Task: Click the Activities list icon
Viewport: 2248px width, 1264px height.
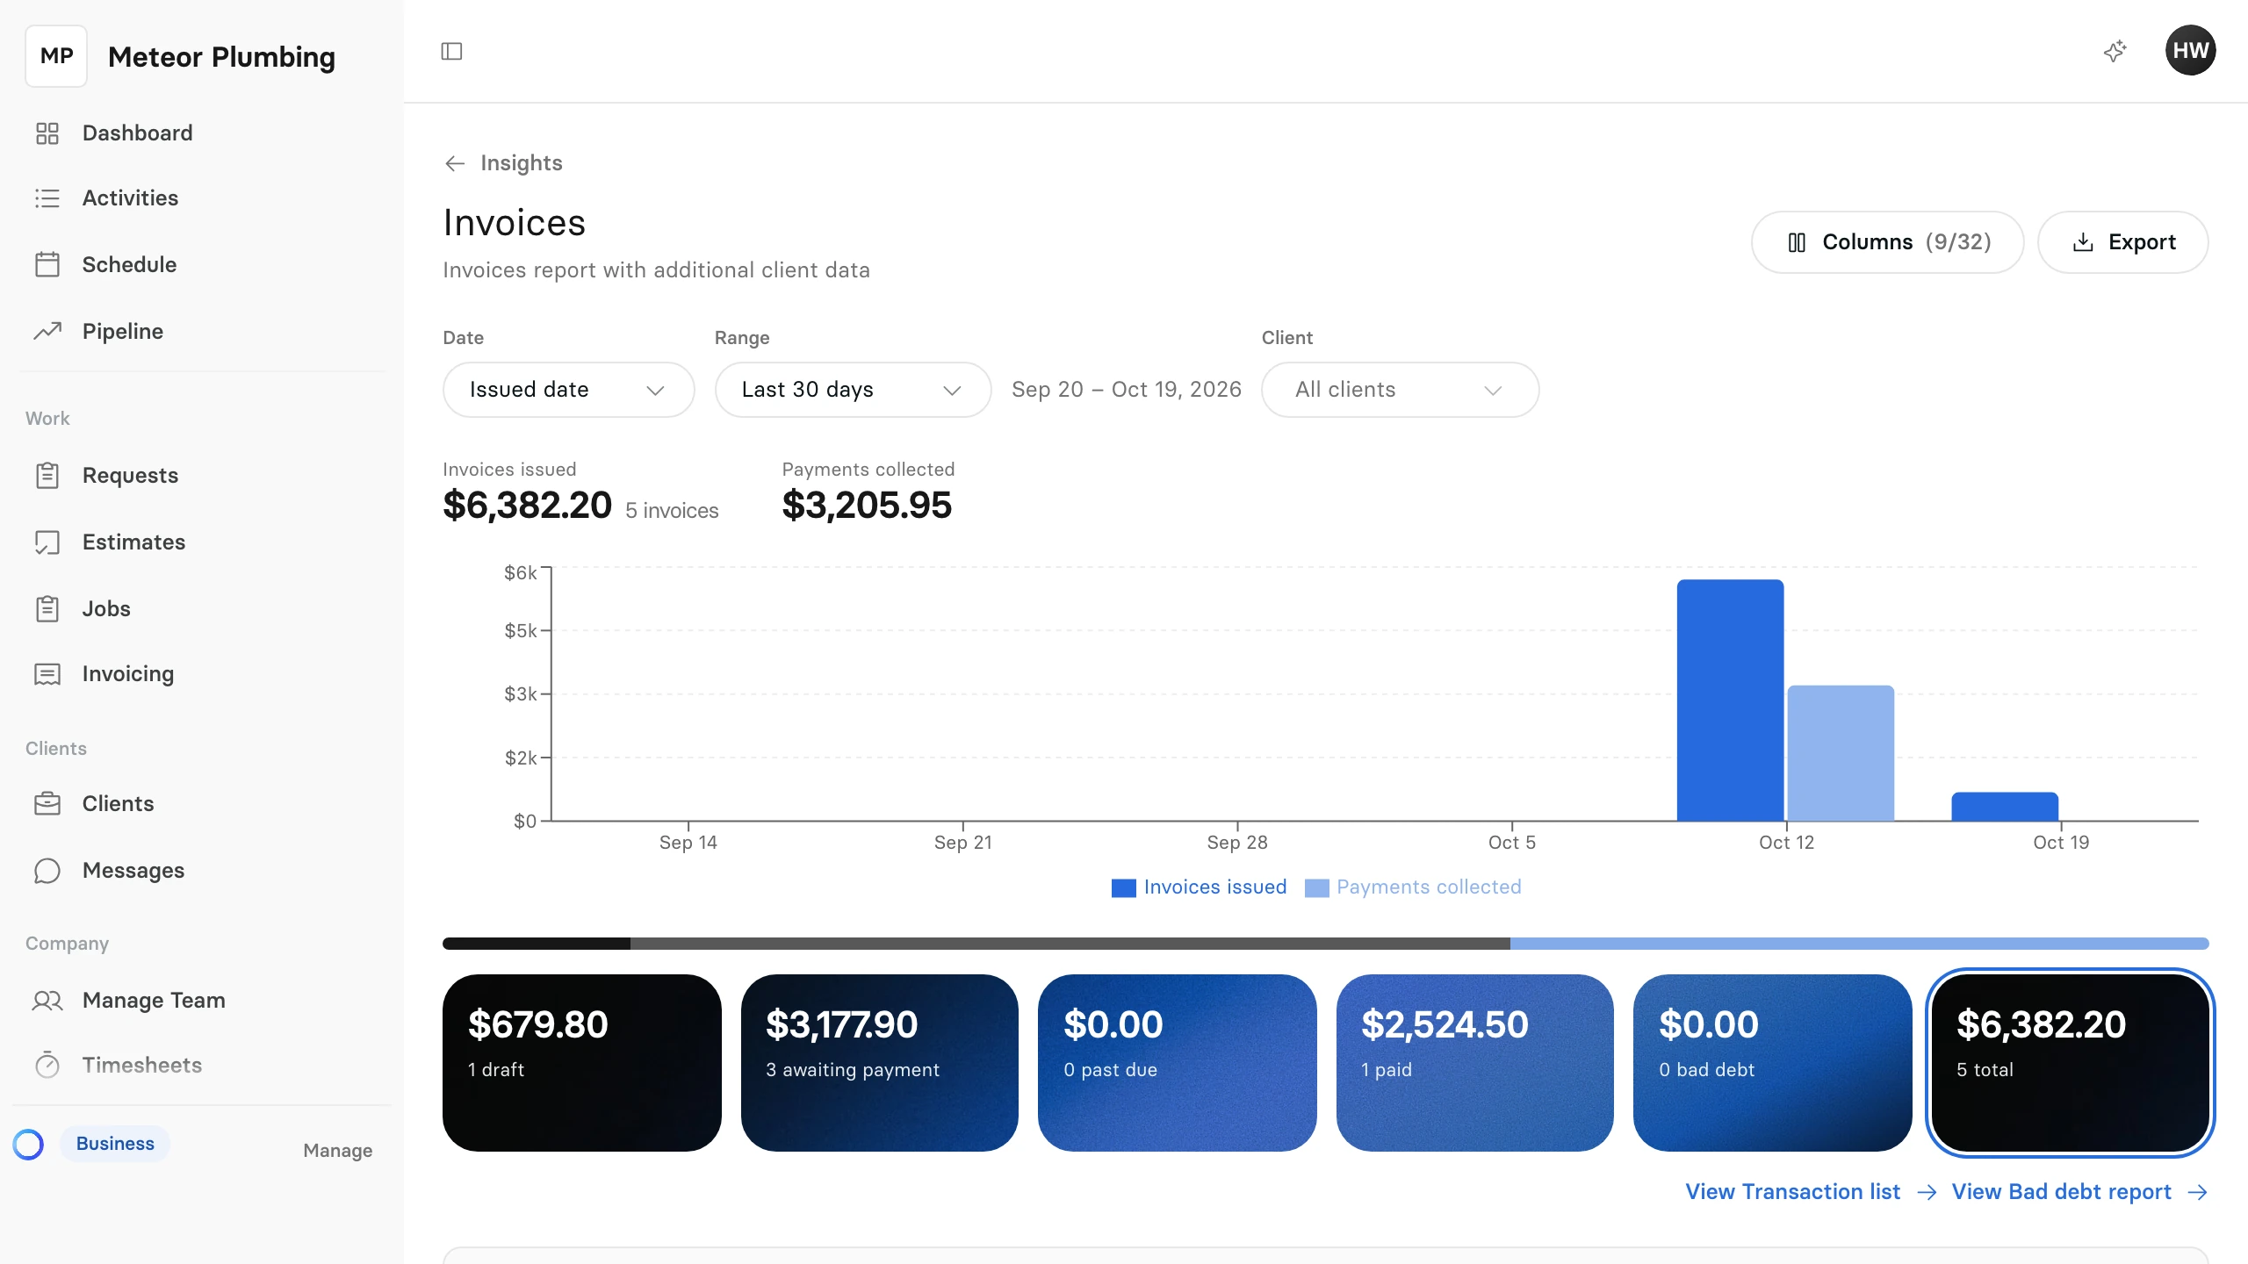Action: point(47,198)
